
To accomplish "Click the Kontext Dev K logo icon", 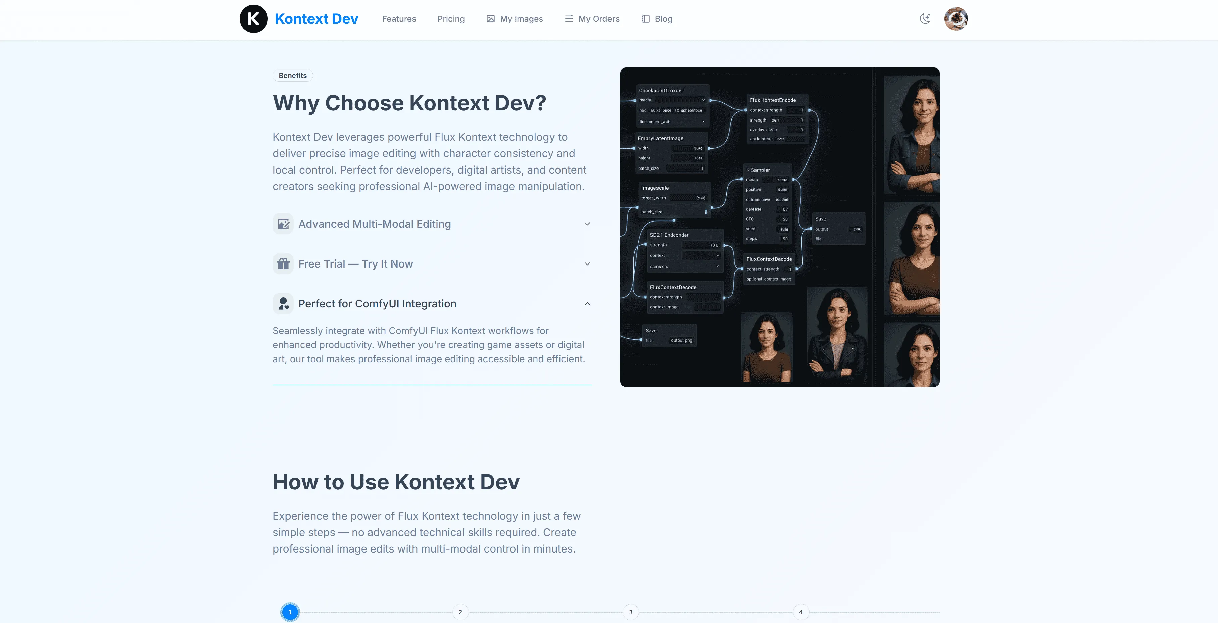I will pyautogui.click(x=253, y=19).
